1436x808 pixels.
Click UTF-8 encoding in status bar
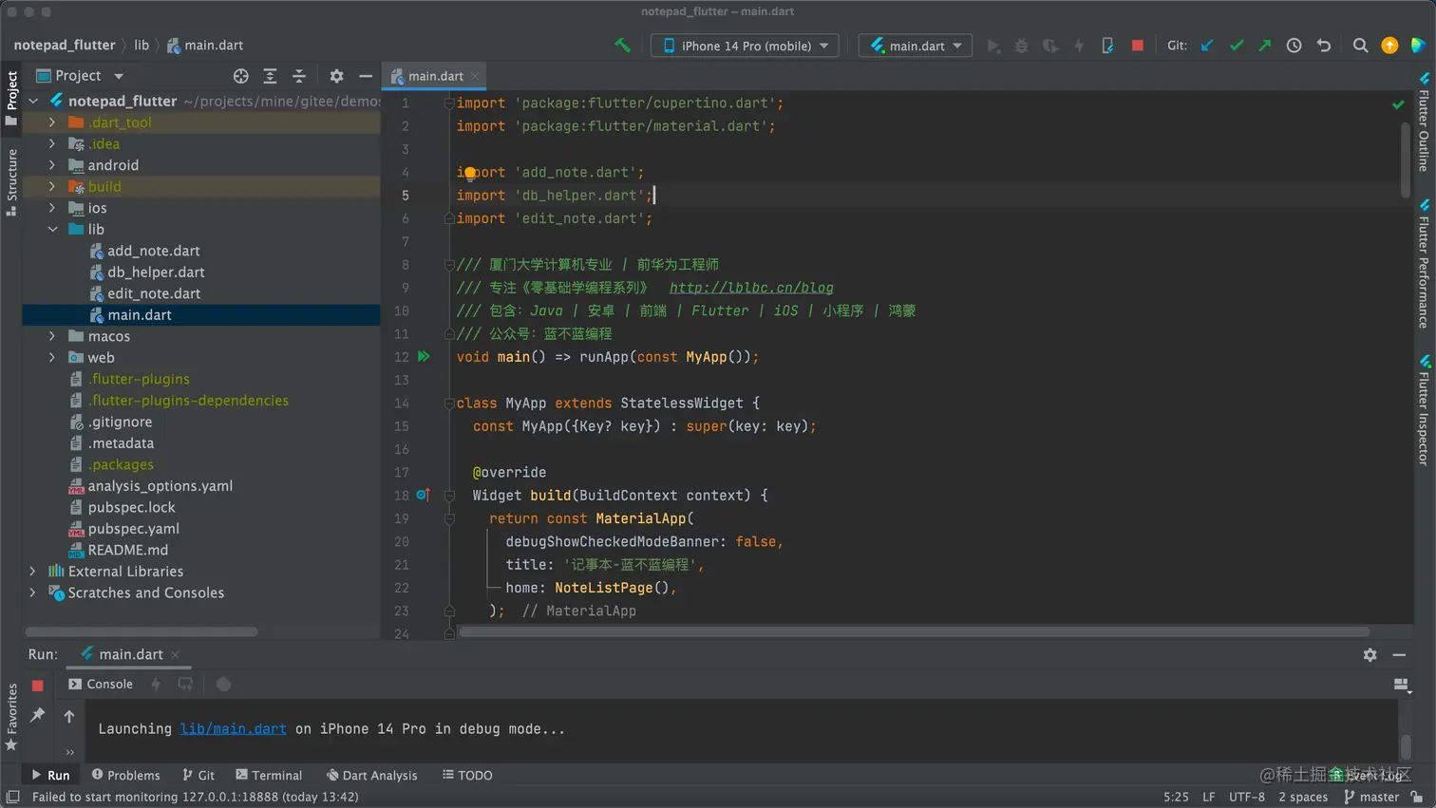point(1247,797)
